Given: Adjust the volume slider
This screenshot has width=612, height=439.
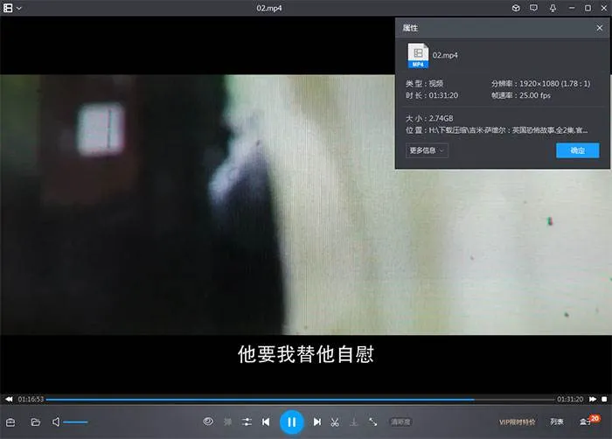Looking at the screenshot, I should click(x=76, y=422).
